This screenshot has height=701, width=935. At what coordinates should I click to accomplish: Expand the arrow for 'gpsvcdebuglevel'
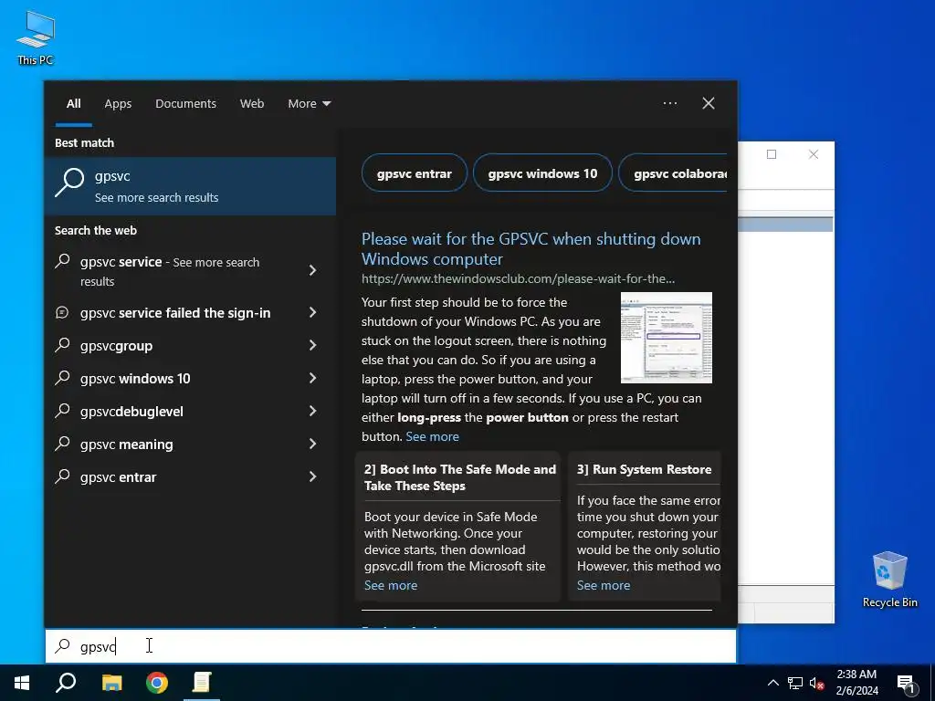click(x=313, y=411)
